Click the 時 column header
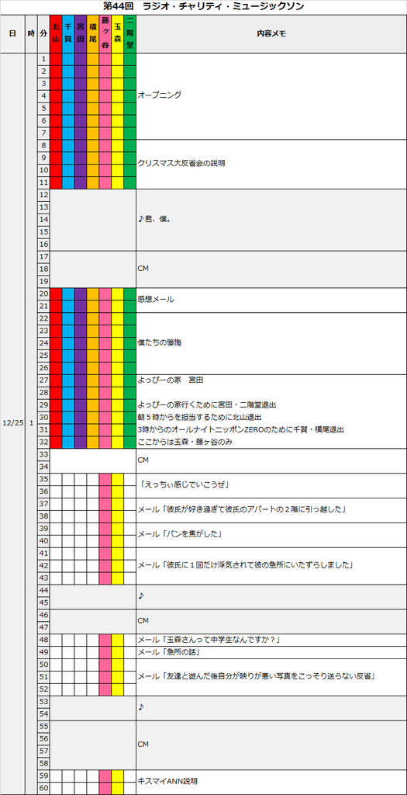407x795 pixels. click(x=31, y=33)
